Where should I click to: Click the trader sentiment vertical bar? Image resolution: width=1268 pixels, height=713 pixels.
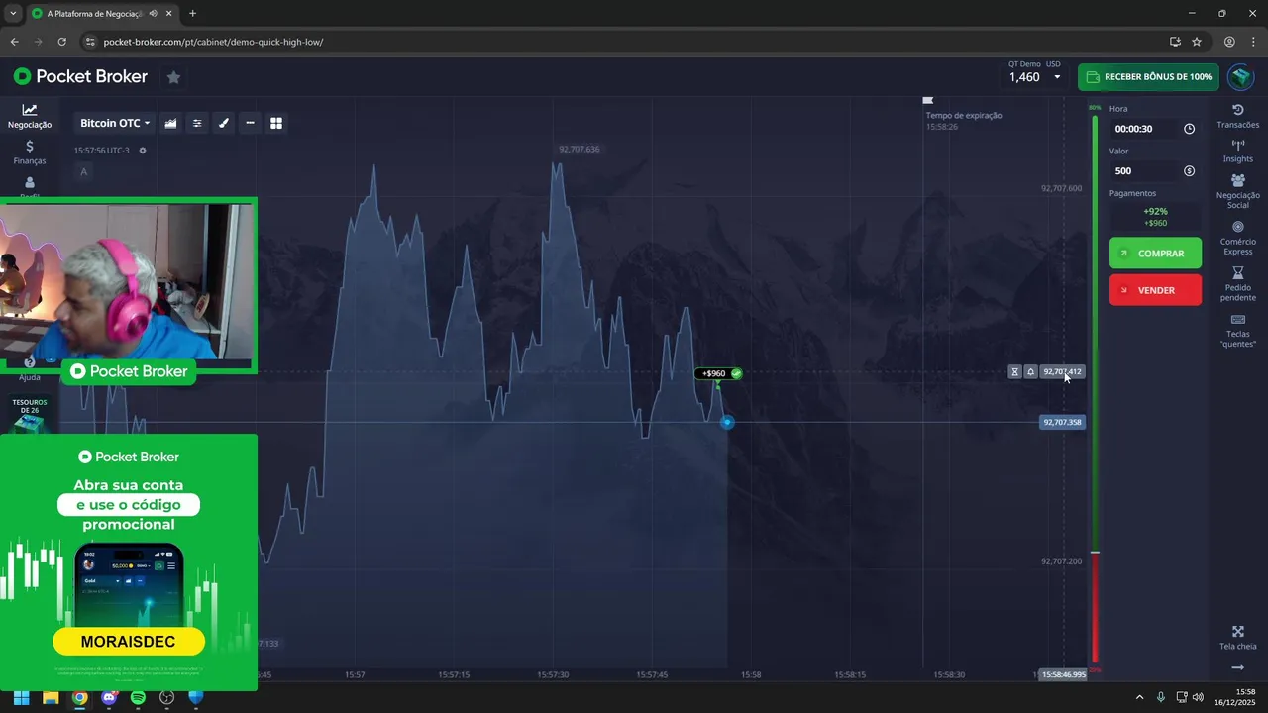1095,389
